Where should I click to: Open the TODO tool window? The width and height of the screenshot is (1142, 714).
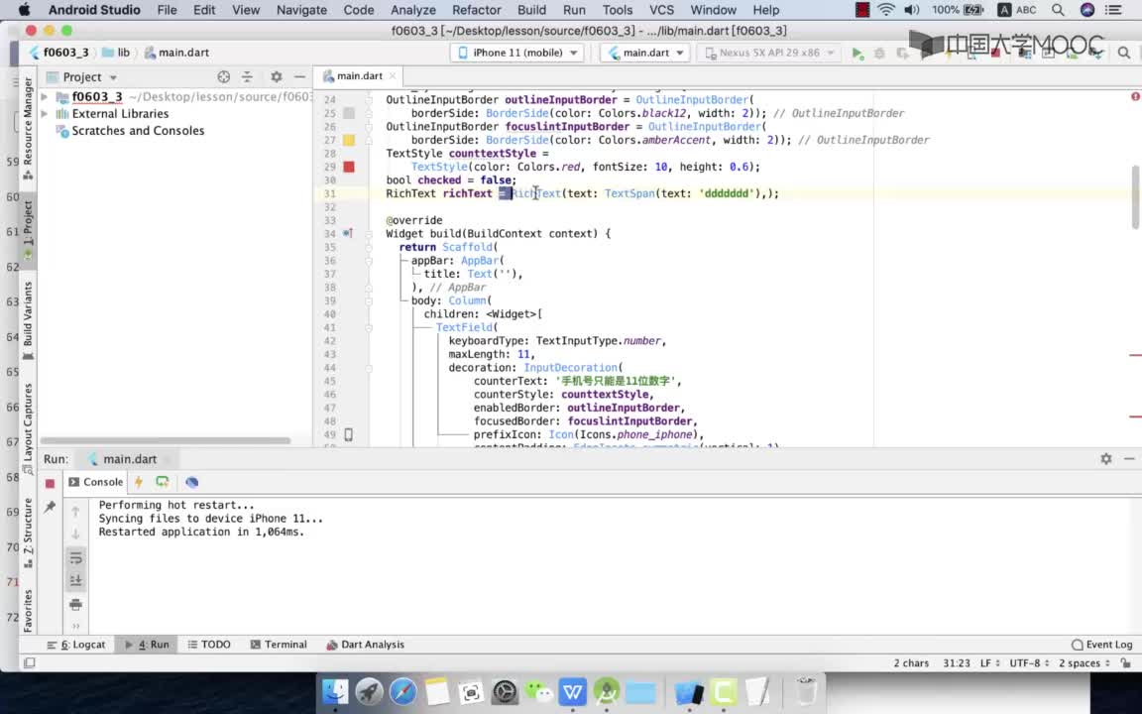pos(209,645)
